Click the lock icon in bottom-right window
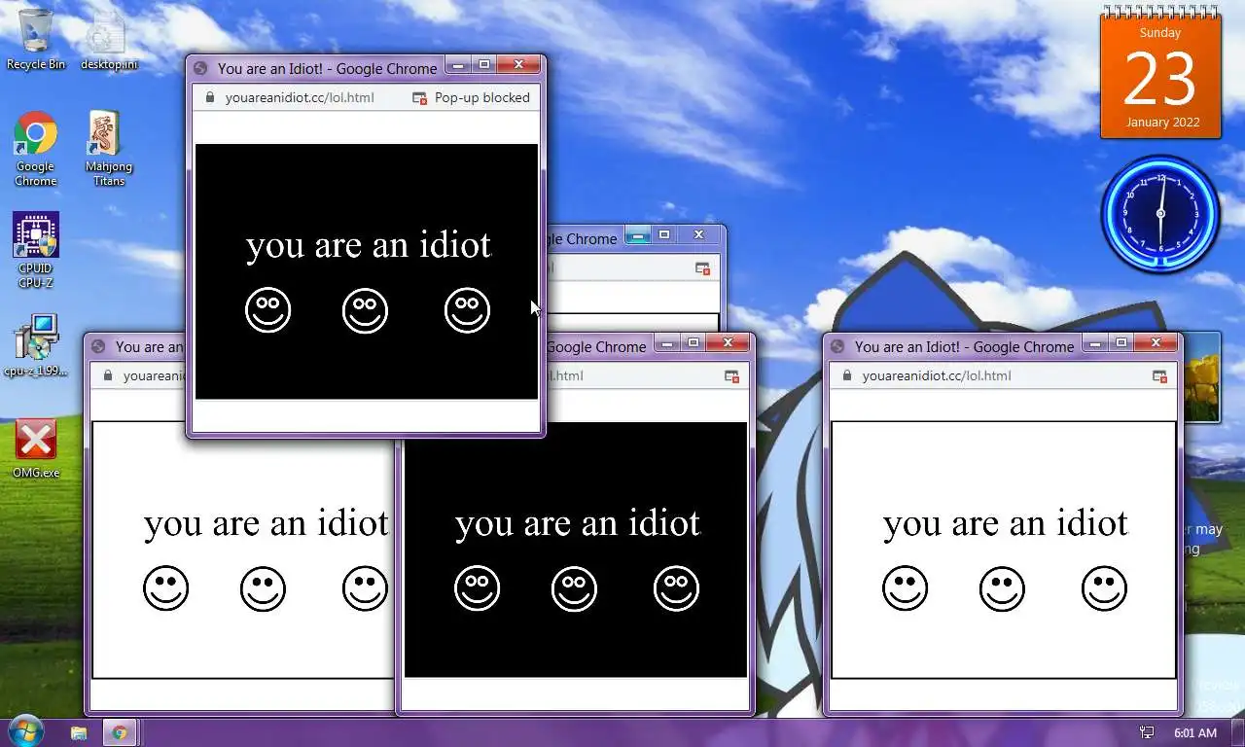The height and width of the screenshot is (747, 1245). click(x=846, y=375)
